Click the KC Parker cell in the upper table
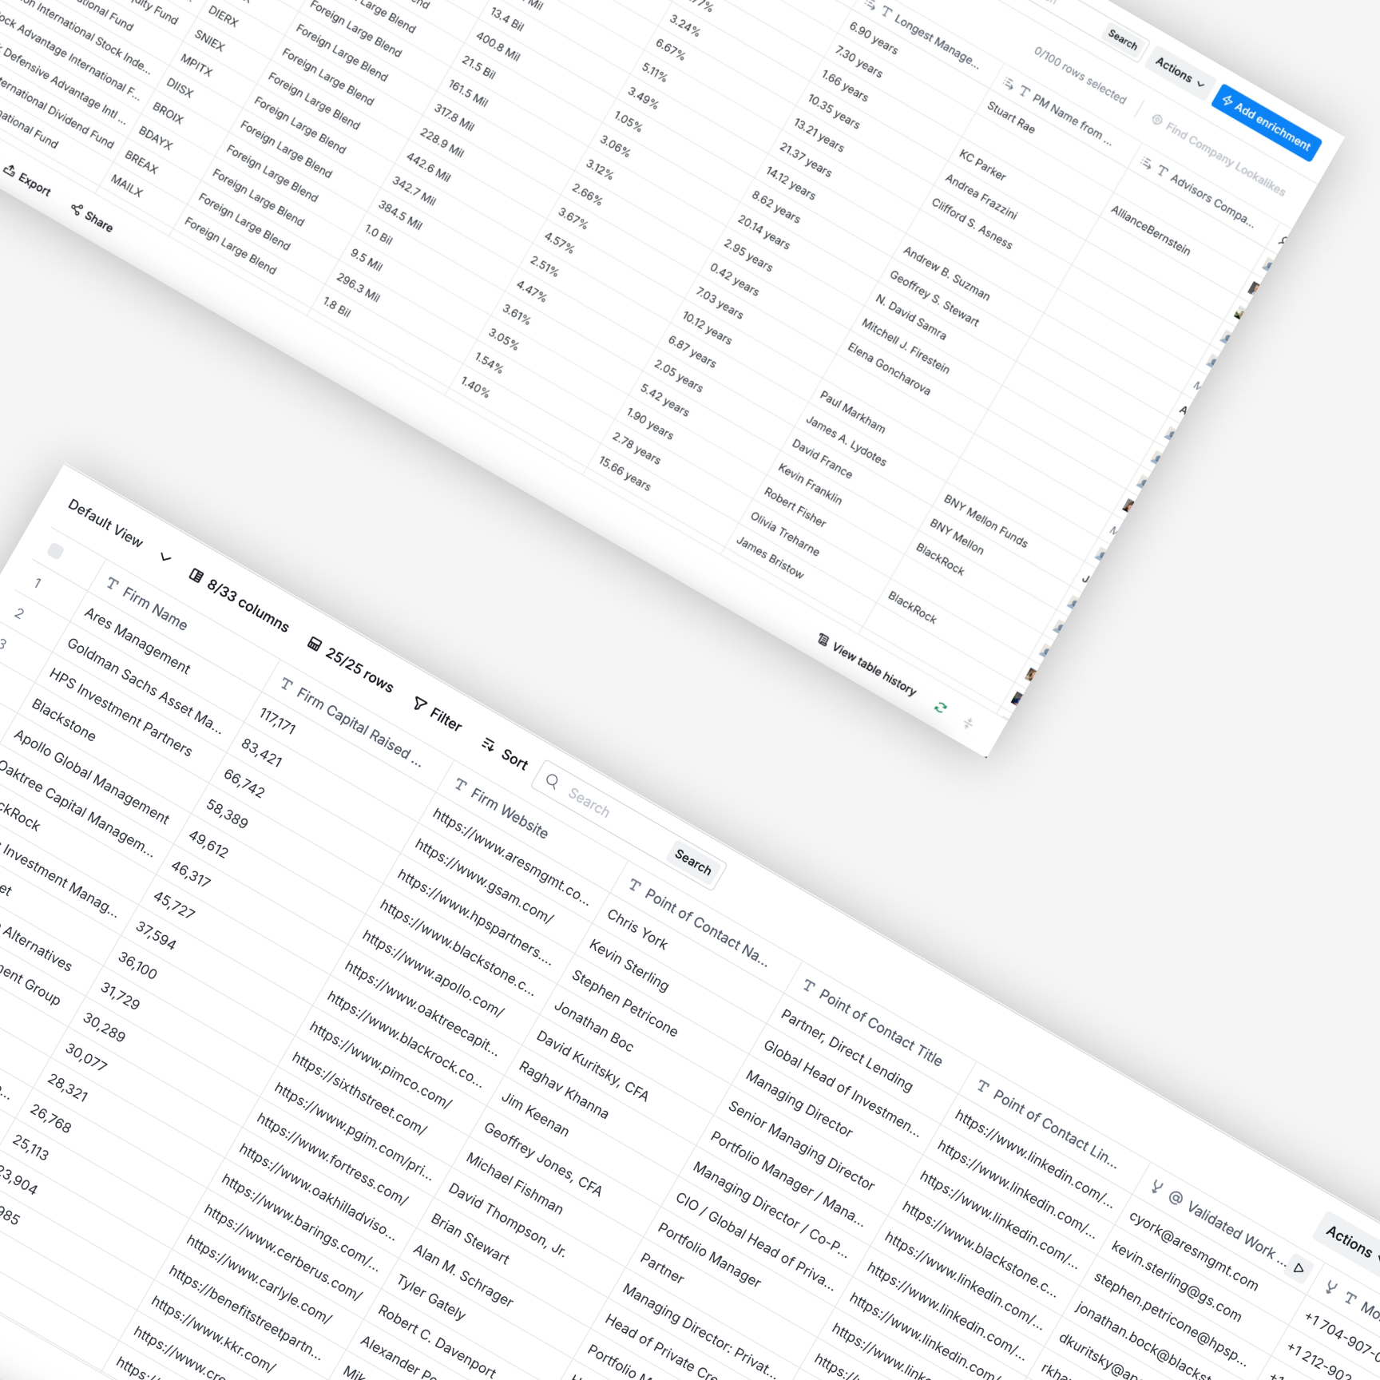The height and width of the screenshot is (1380, 1380). tap(982, 164)
